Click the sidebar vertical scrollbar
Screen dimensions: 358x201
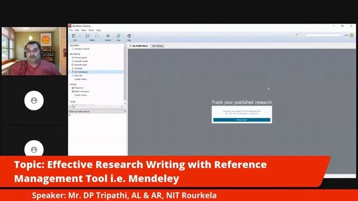coord(125,73)
